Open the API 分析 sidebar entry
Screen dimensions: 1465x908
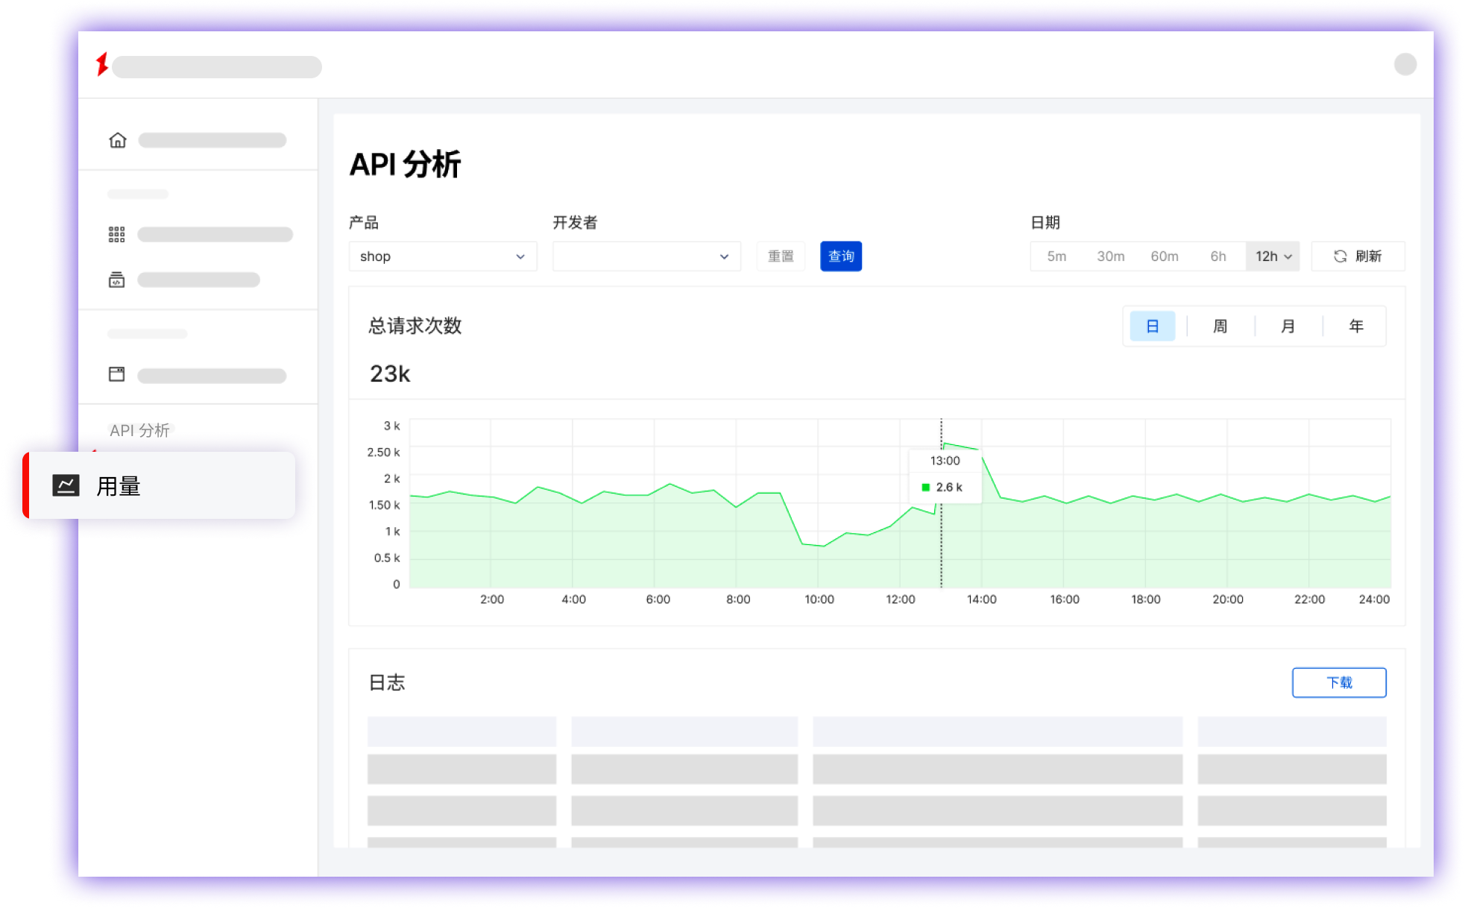[x=140, y=429]
